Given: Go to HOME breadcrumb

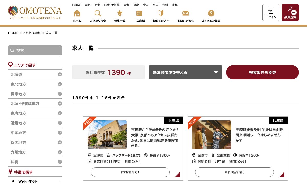Looking at the screenshot, I should click(13, 33).
